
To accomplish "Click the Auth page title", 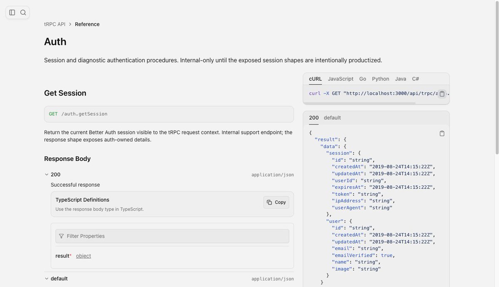I will pos(55,41).
